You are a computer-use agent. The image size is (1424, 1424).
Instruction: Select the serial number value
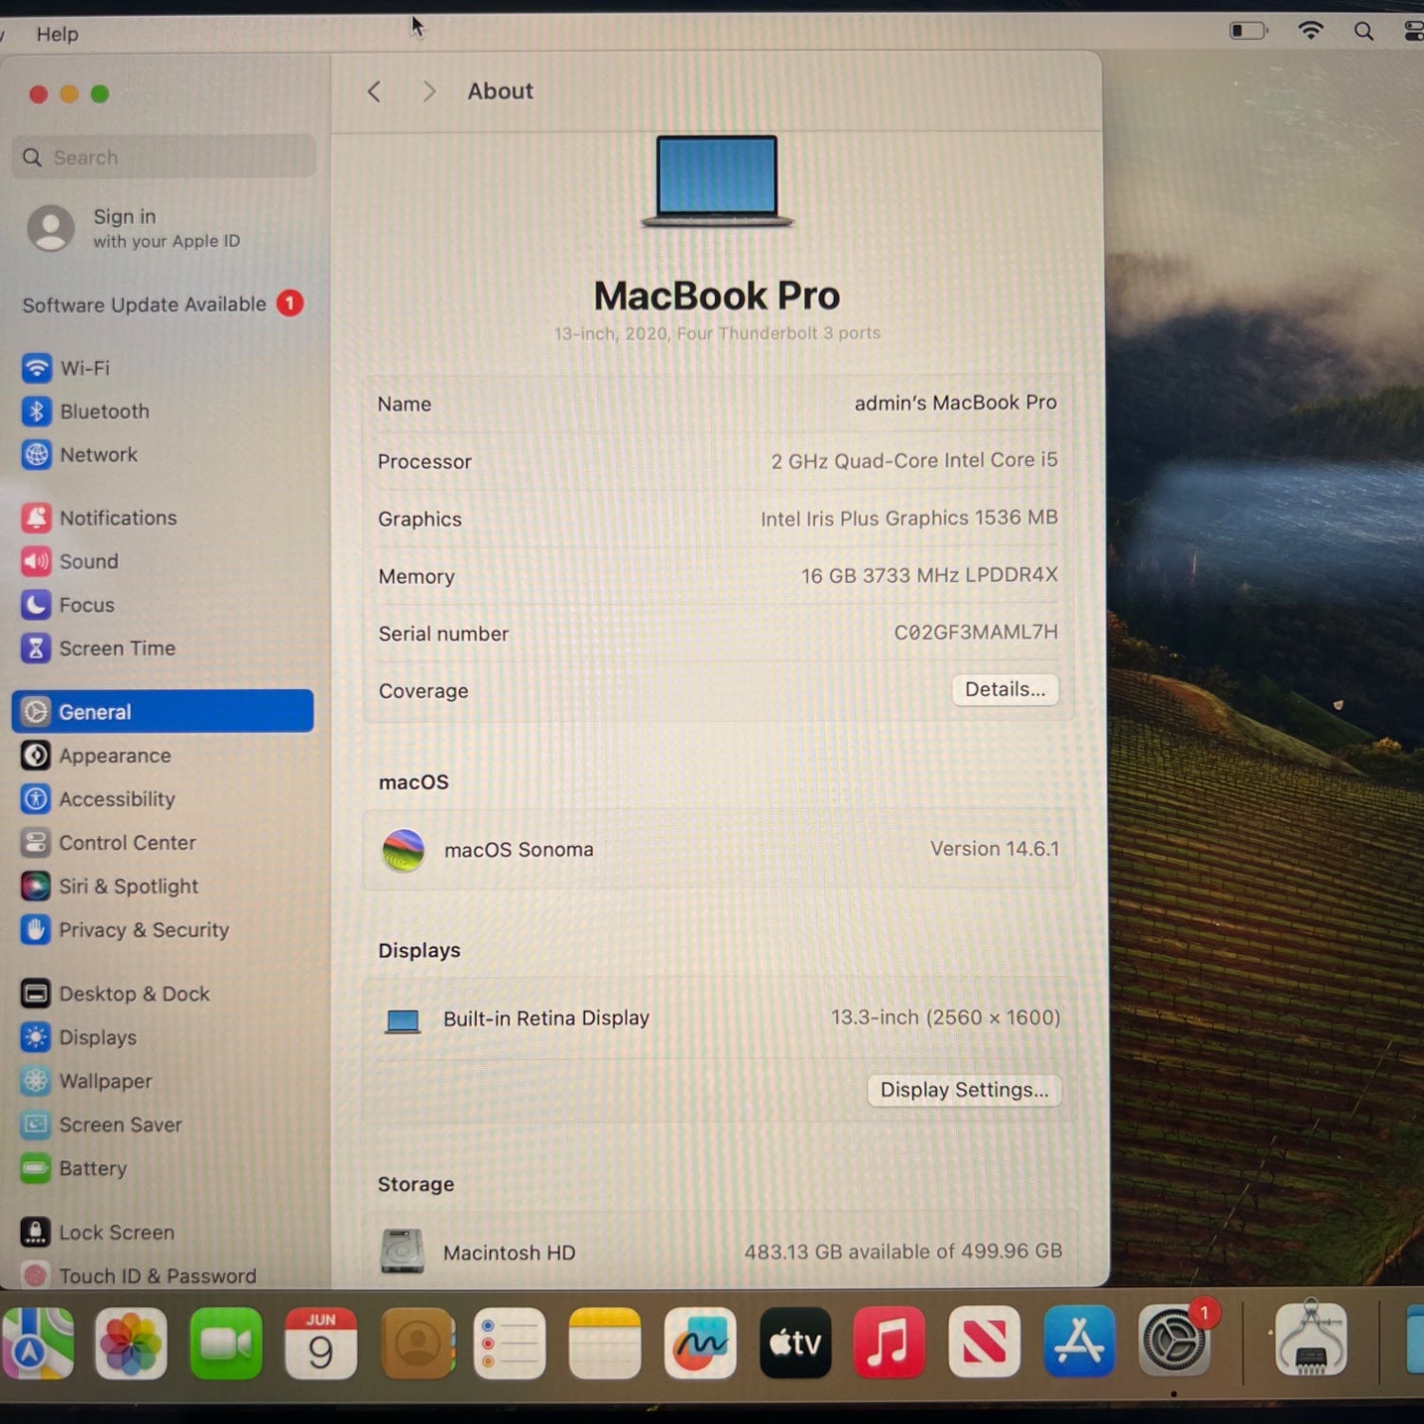tap(976, 632)
